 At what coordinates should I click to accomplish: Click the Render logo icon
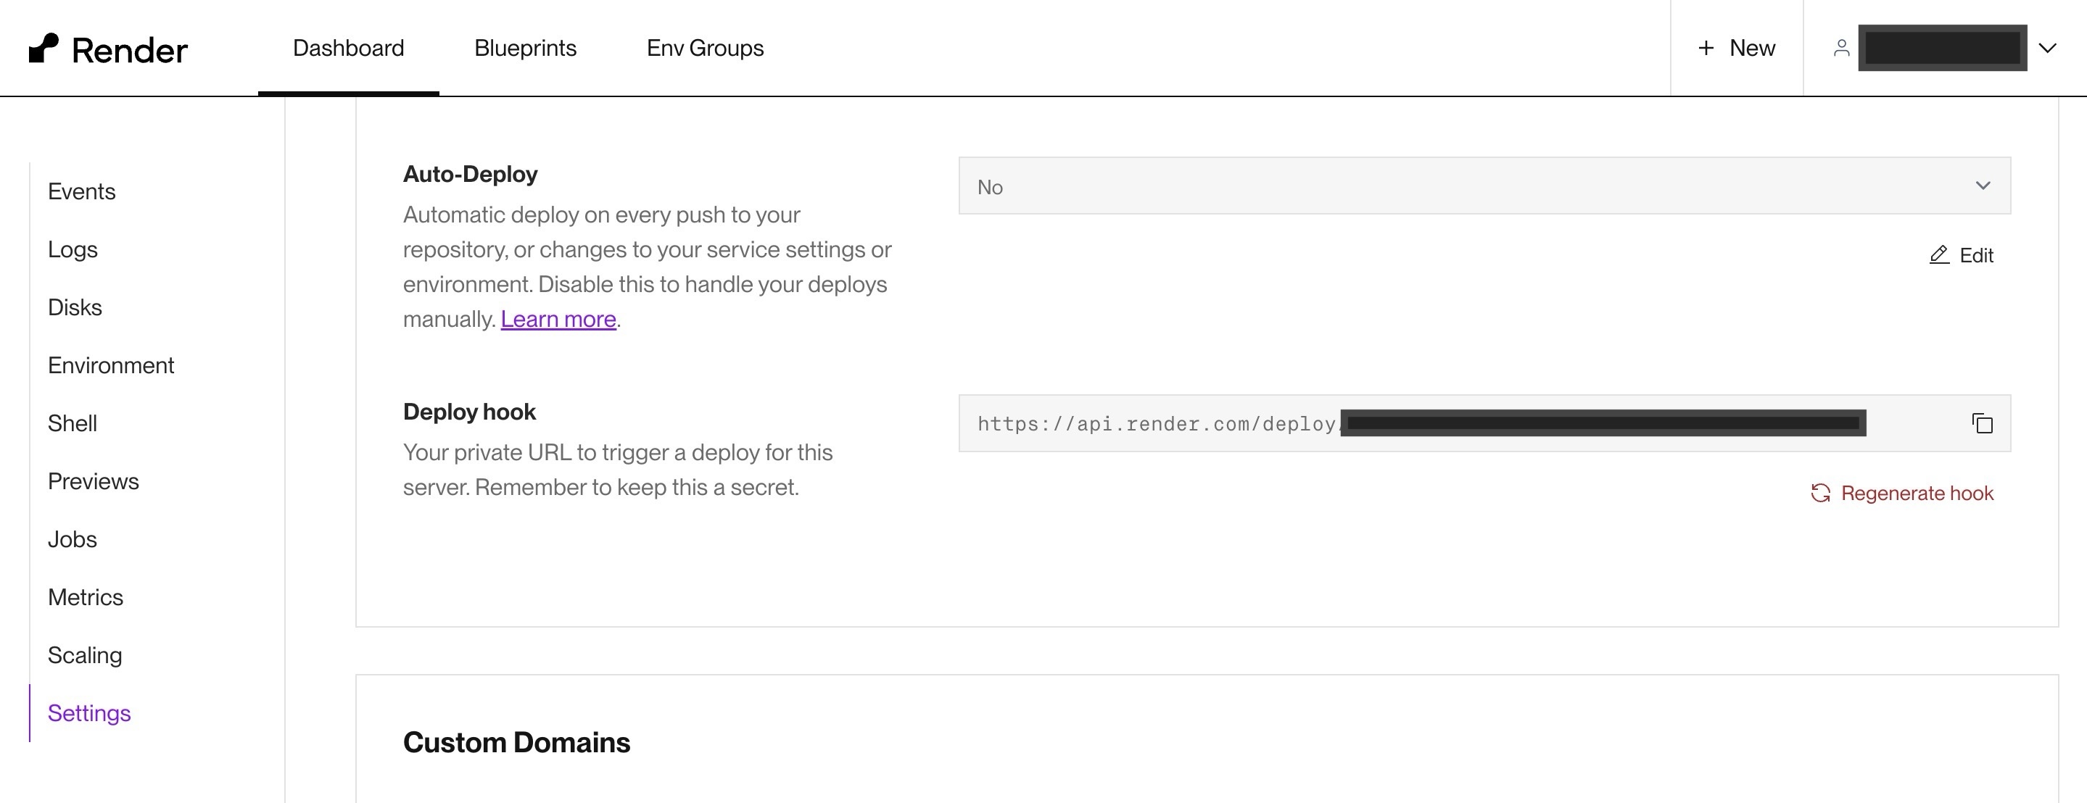click(x=44, y=49)
